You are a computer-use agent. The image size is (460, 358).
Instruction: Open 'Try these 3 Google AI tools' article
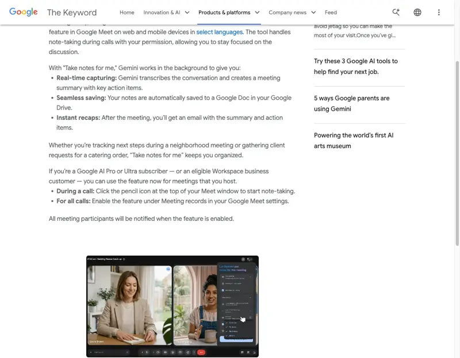point(355,67)
